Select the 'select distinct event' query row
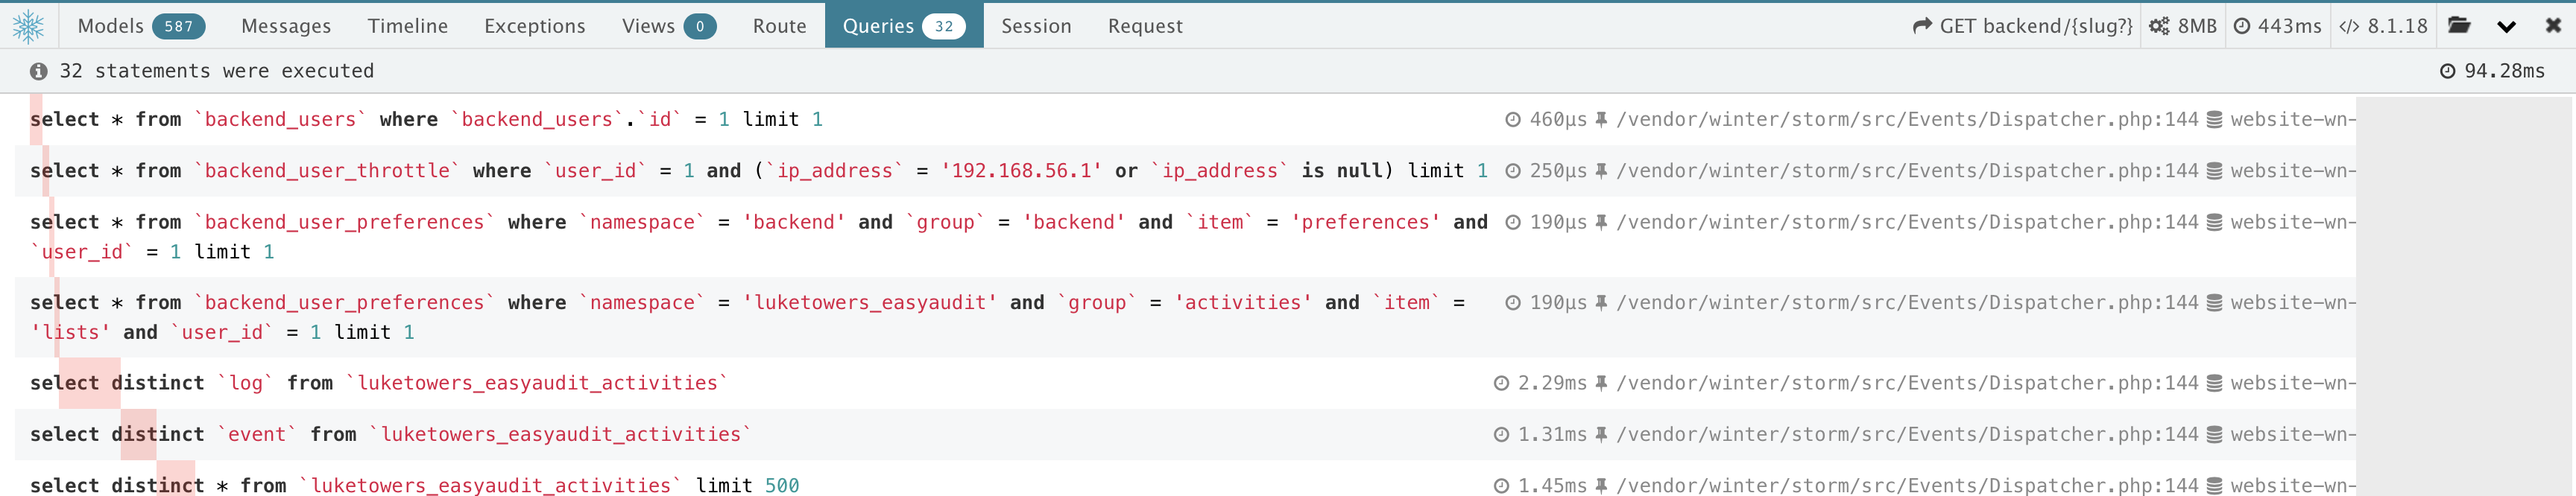The image size is (2576, 496). point(1185,434)
